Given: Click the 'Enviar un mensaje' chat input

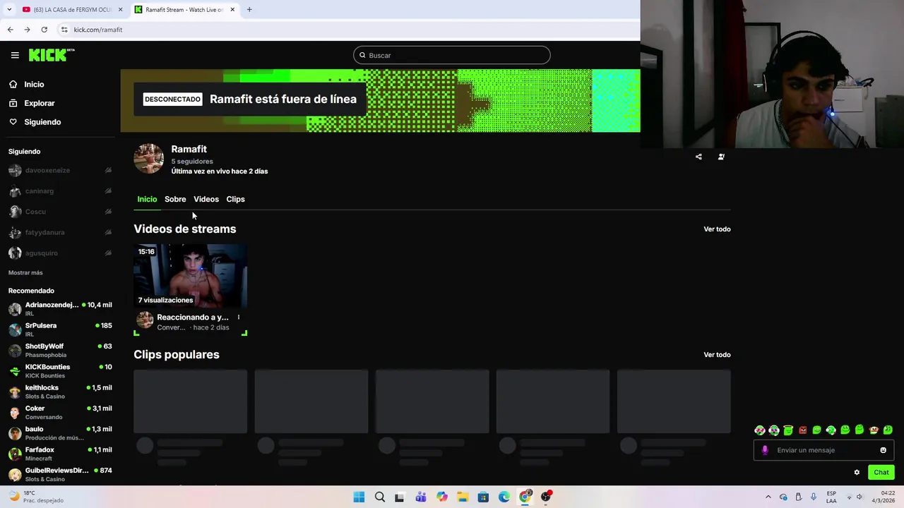Looking at the screenshot, I should coord(823,450).
